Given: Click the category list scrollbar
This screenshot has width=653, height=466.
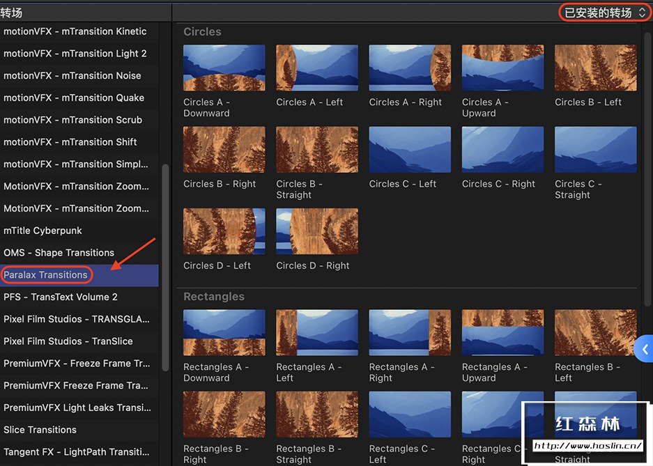Looking at the screenshot, I should [x=165, y=267].
